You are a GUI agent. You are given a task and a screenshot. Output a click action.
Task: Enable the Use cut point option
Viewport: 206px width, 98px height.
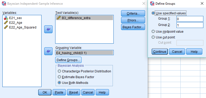pos(164,37)
